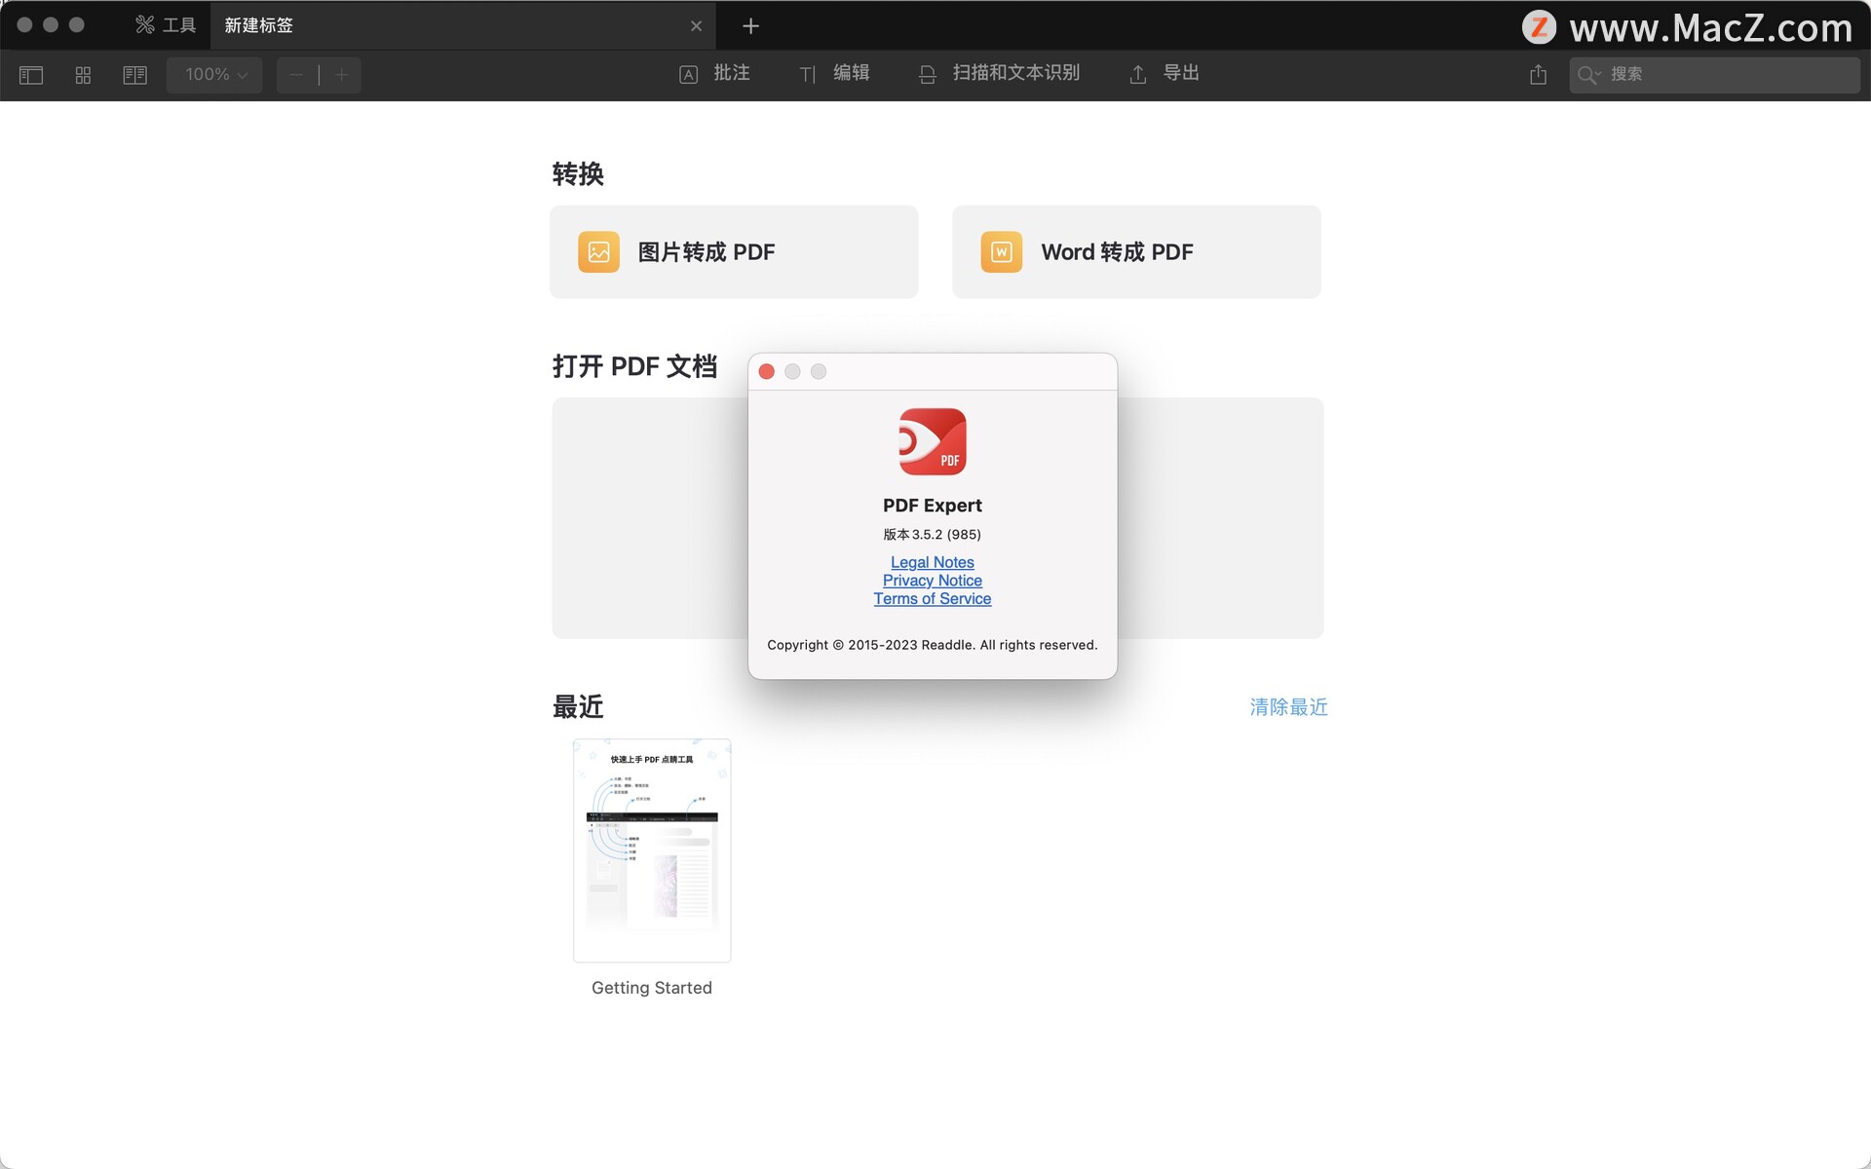
Task: Open the Legal Notes link
Action: click(933, 562)
